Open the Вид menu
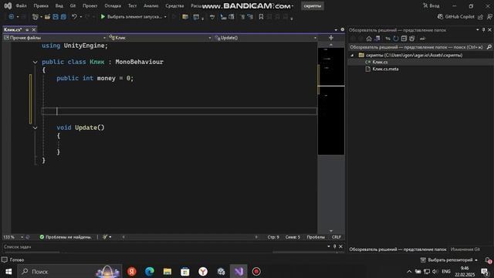 [59, 6]
